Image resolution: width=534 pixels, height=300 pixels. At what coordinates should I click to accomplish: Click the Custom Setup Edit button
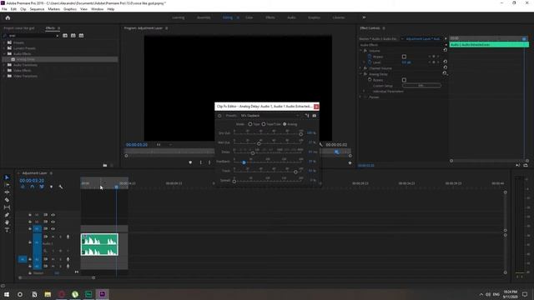[x=421, y=86]
